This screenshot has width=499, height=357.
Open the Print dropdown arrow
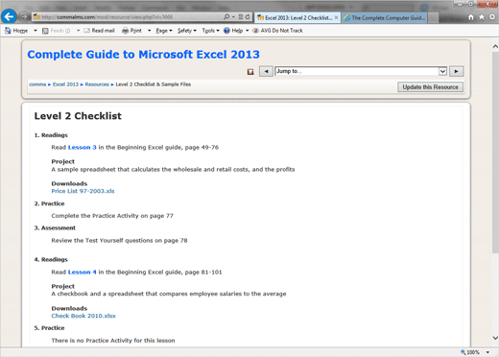click(x=149, y=31)
